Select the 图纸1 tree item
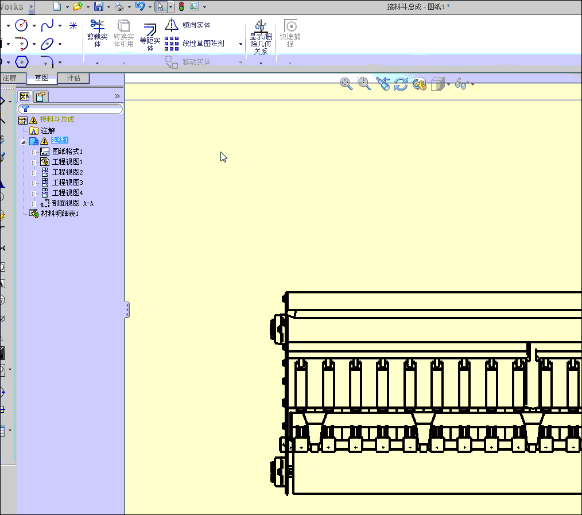Screen dimensions: 582x515 (59, 140)
